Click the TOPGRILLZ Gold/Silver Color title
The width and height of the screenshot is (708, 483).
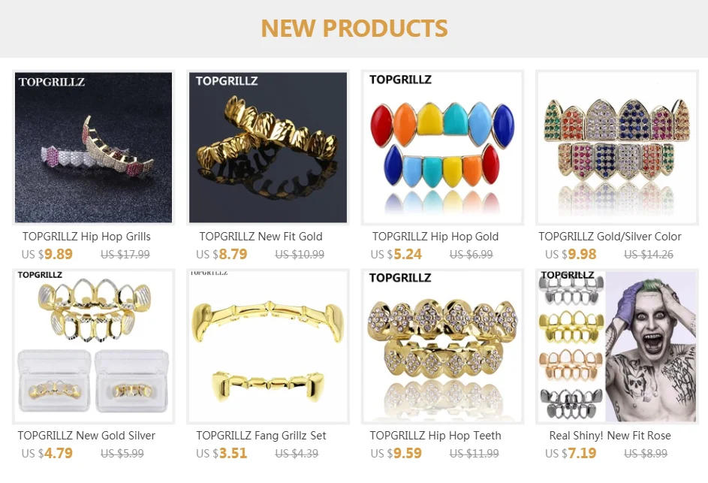(610, 237)
